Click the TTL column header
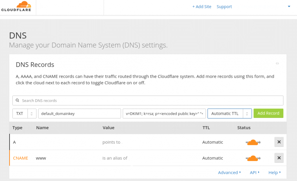The image size is (297, 181). click(206, 128)
